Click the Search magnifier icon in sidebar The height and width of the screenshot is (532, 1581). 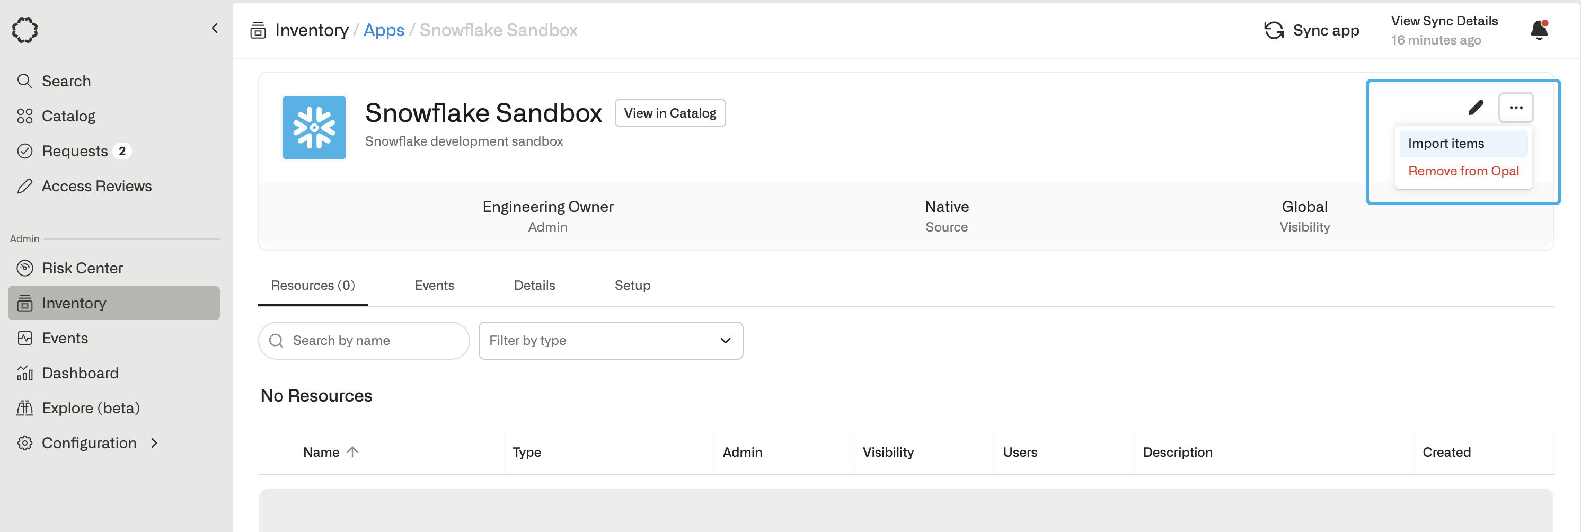[x=24, y=81]
